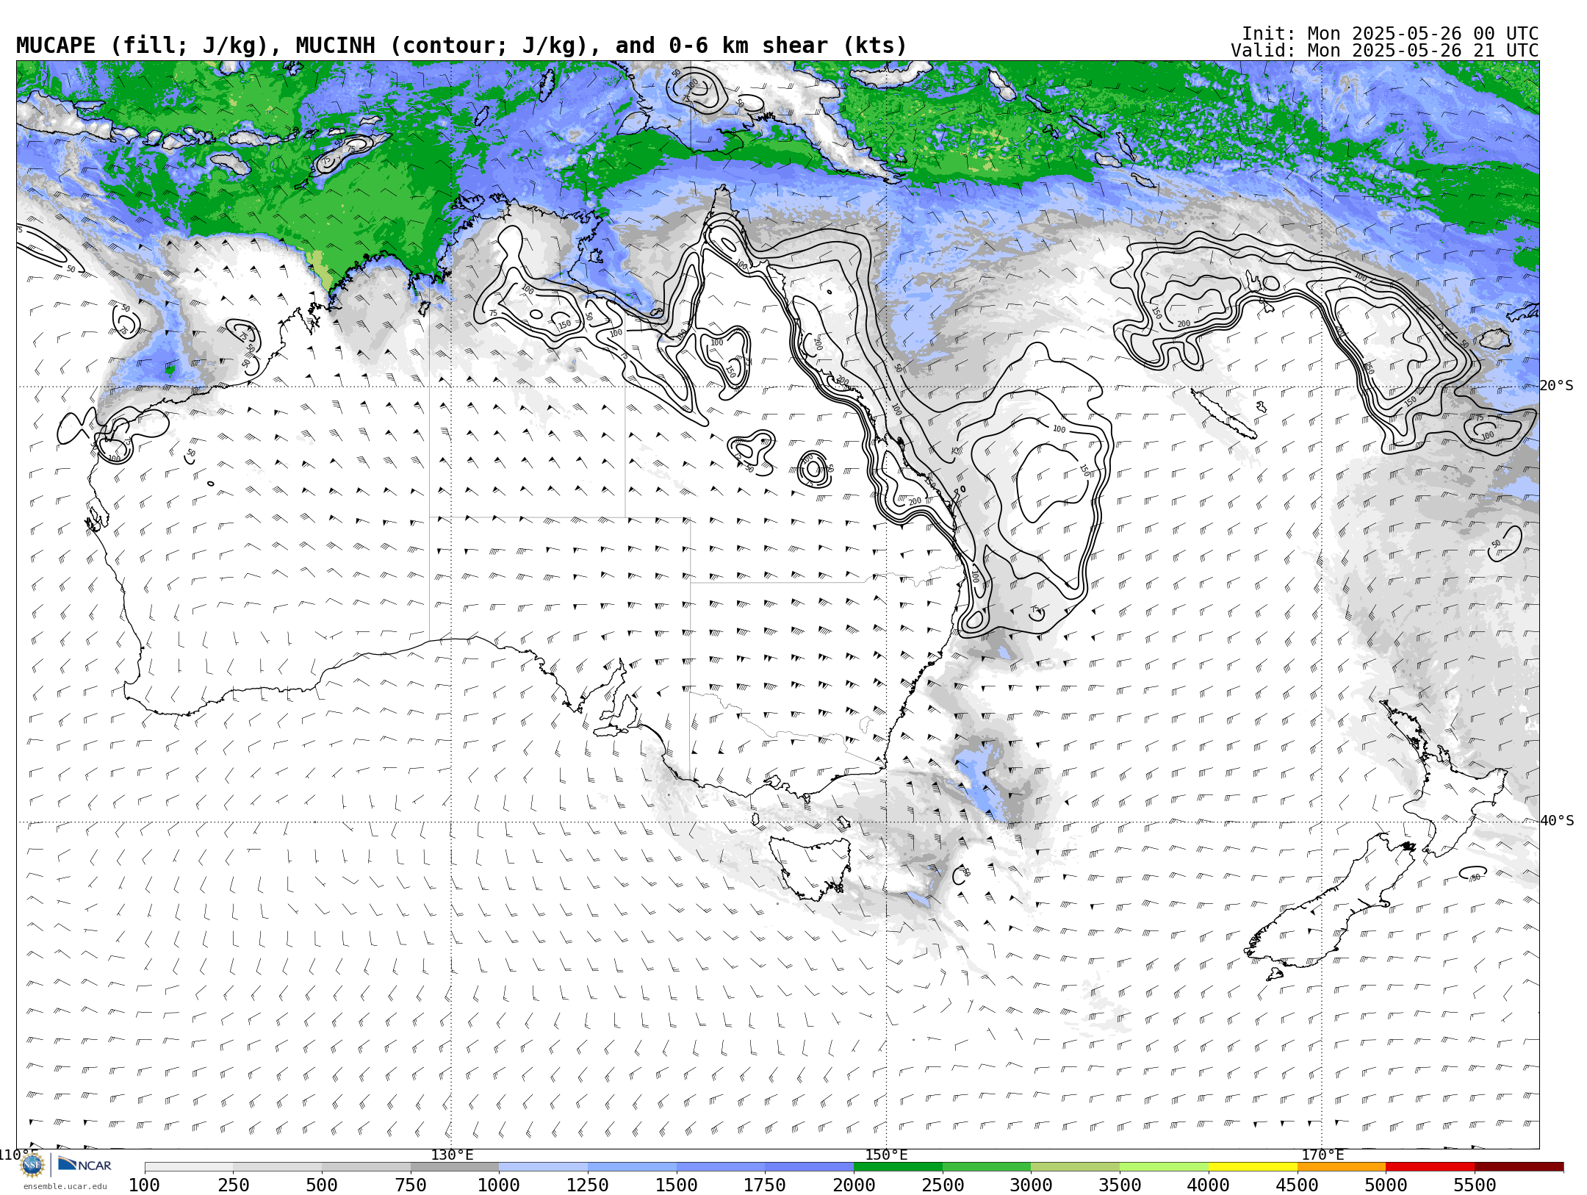
Task: Click the NCAR logo
Action: pyautogui.click(x=84, y=1165)
